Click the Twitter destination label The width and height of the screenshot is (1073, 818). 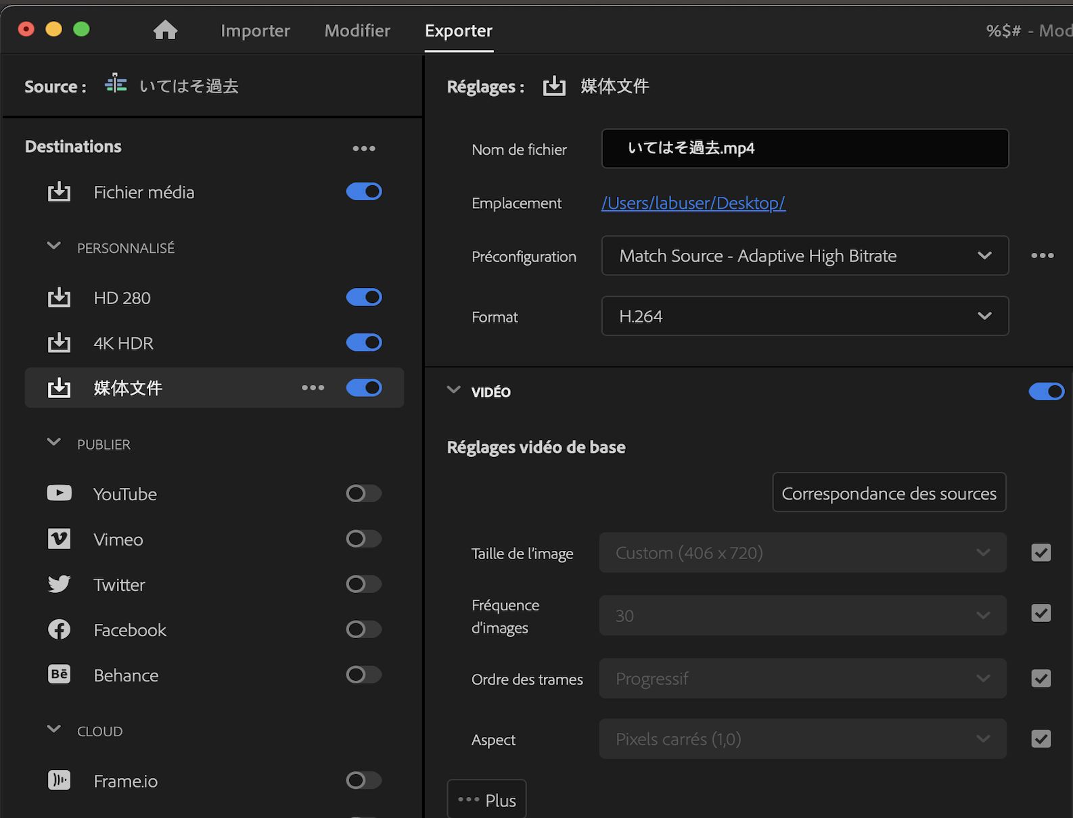[119, 585]
